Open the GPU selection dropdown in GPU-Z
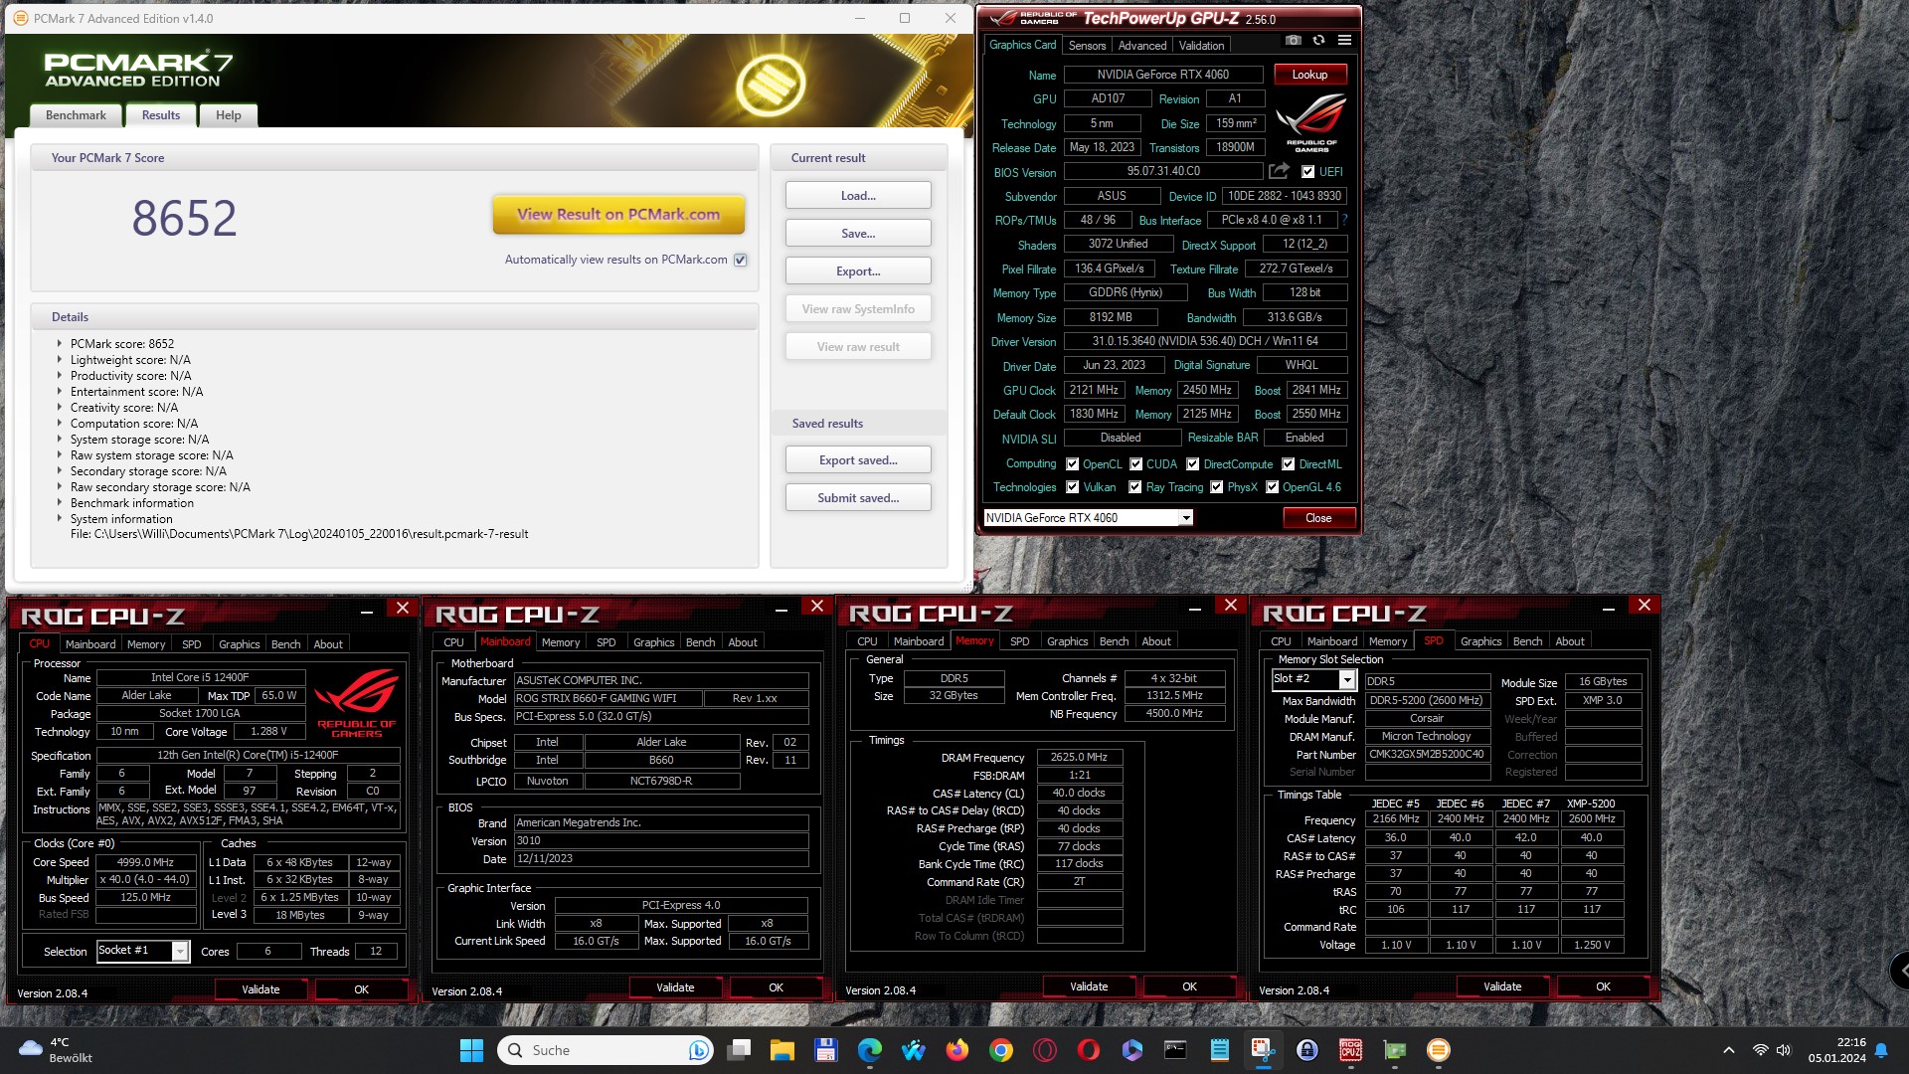Viewport: 1909px width, 1074px height. [1185, 518]
